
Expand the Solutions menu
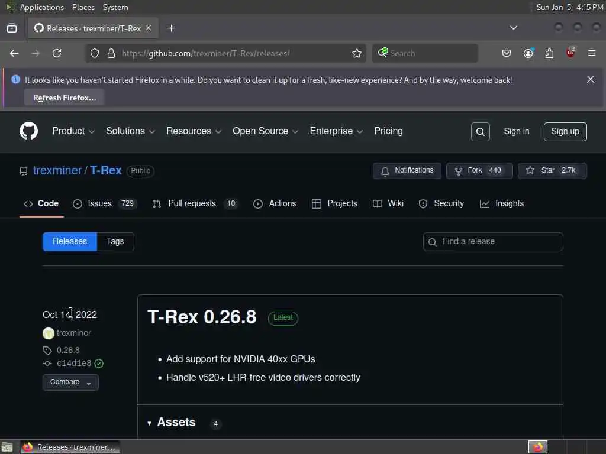click(130, 131)
